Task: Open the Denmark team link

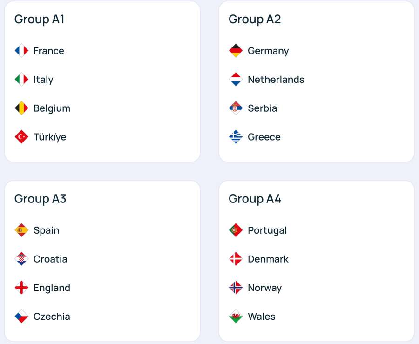Action: coord(268,259)
